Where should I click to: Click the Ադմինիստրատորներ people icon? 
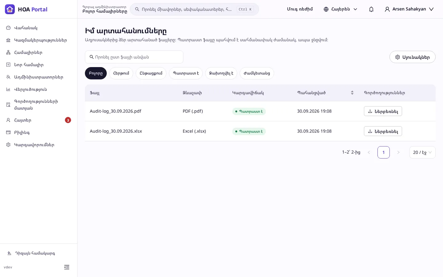coord(8,77)
